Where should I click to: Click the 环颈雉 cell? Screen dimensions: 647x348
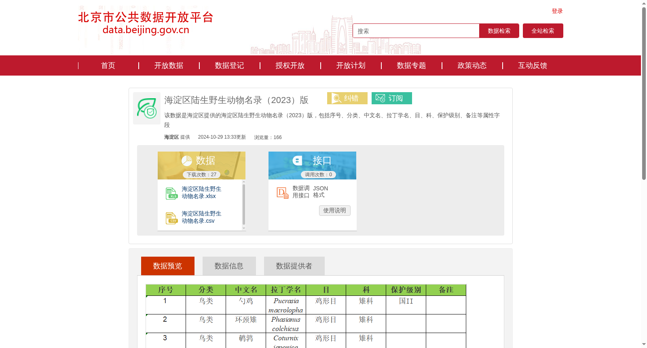tap(246, 323)
